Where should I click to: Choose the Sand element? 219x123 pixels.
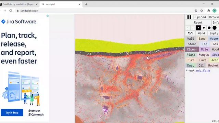pyautogui.click(x=202, y=39)
